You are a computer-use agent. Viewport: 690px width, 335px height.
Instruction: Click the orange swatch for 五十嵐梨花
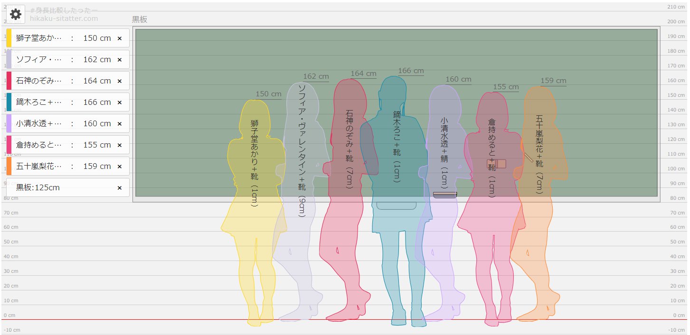(x=9, y=166)
